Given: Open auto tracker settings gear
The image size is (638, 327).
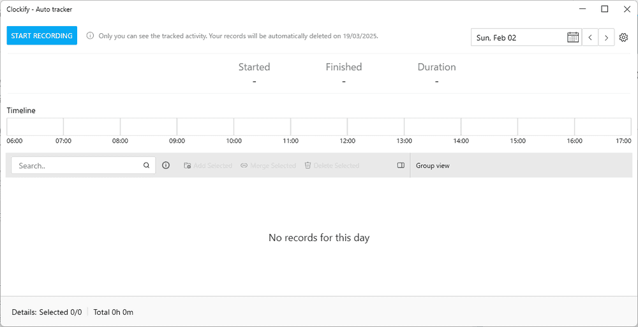Looking at the screenshot, I should pyautogui.click(x=624, y=38).
